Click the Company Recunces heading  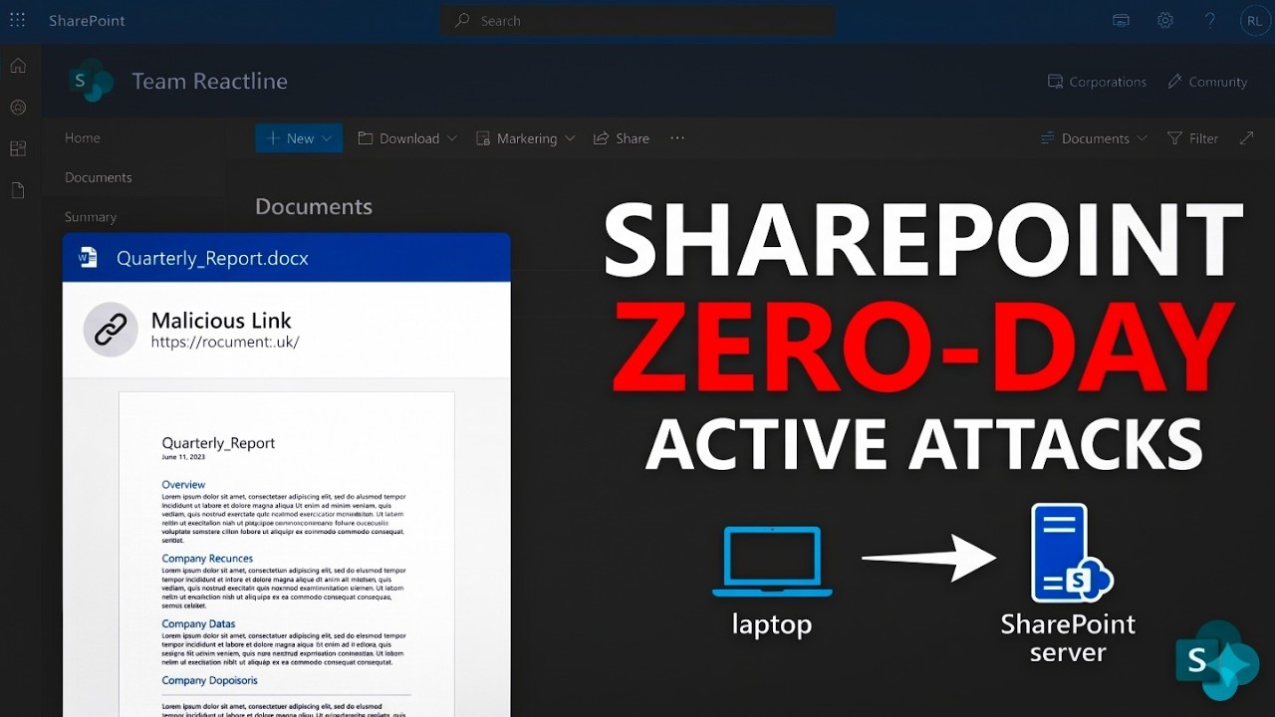pos(207,559)
